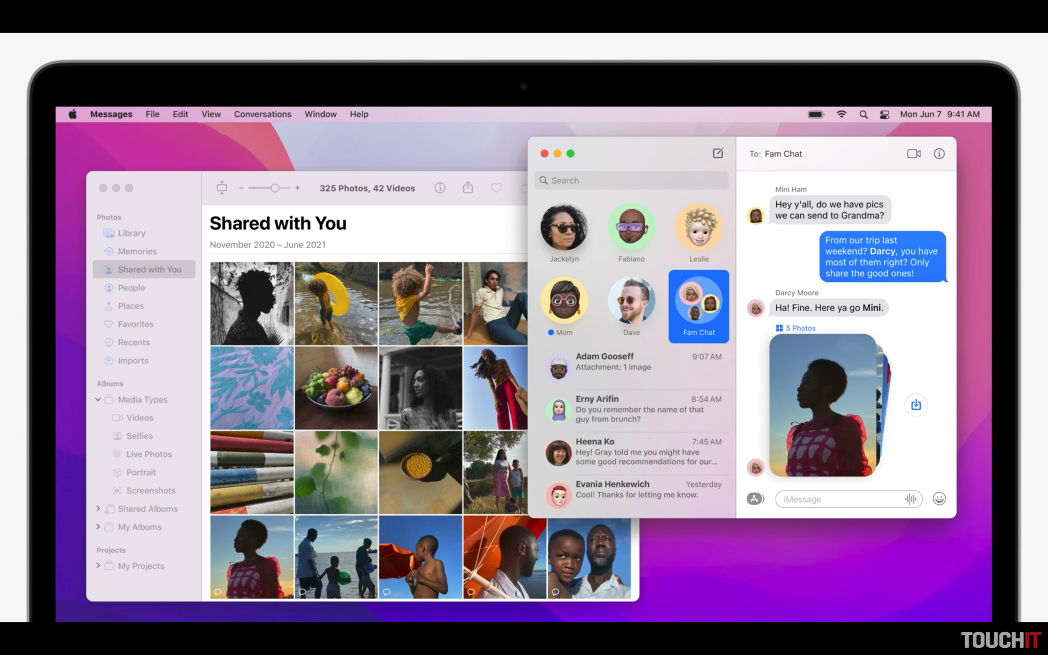The height and width of the screenshot is (655, 1048).
Task: Start a FaceTime video call
Action: pos(913,154)
